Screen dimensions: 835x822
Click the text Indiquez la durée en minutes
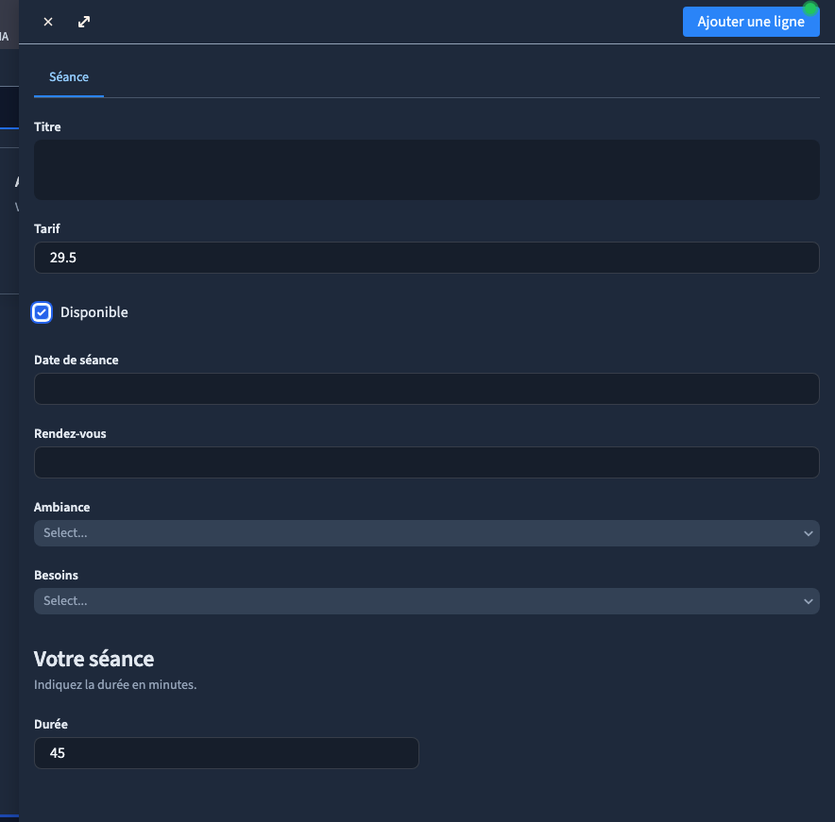[x=115, y=685]
